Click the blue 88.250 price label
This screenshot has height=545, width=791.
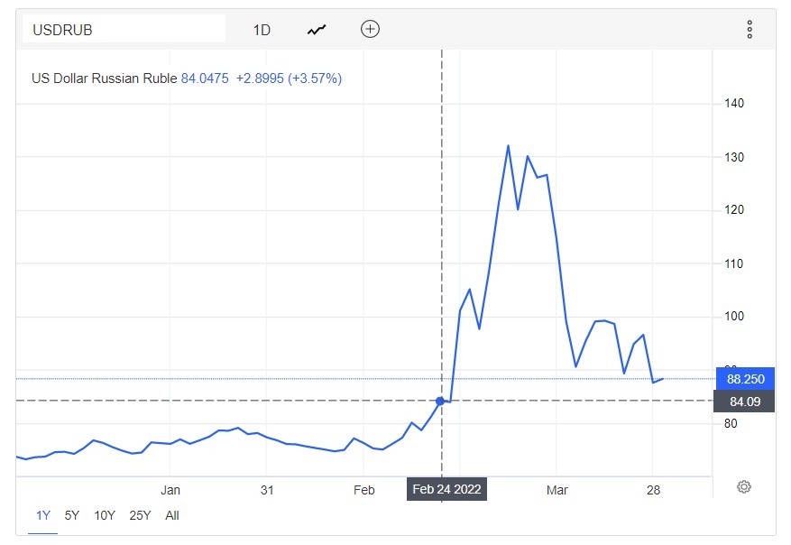pyautogui.click(x=745, y=379)
